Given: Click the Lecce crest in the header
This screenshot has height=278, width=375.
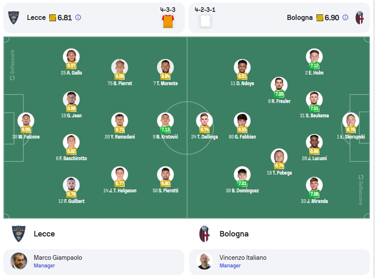Looking at the screenshot, I should (x=14, y=18).
